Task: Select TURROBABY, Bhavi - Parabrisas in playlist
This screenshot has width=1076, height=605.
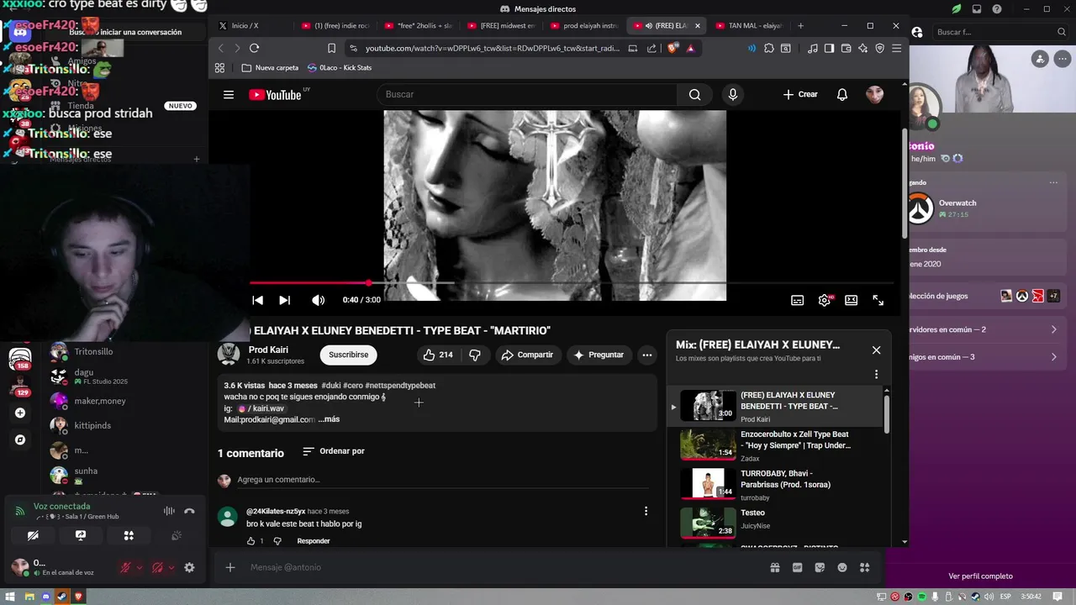Action: pyautogui.click(x=777, y=484)
